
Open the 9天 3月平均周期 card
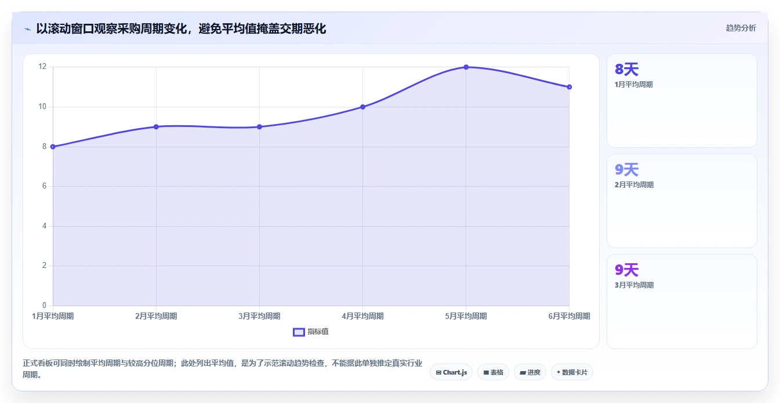click(x=682, y=302)
